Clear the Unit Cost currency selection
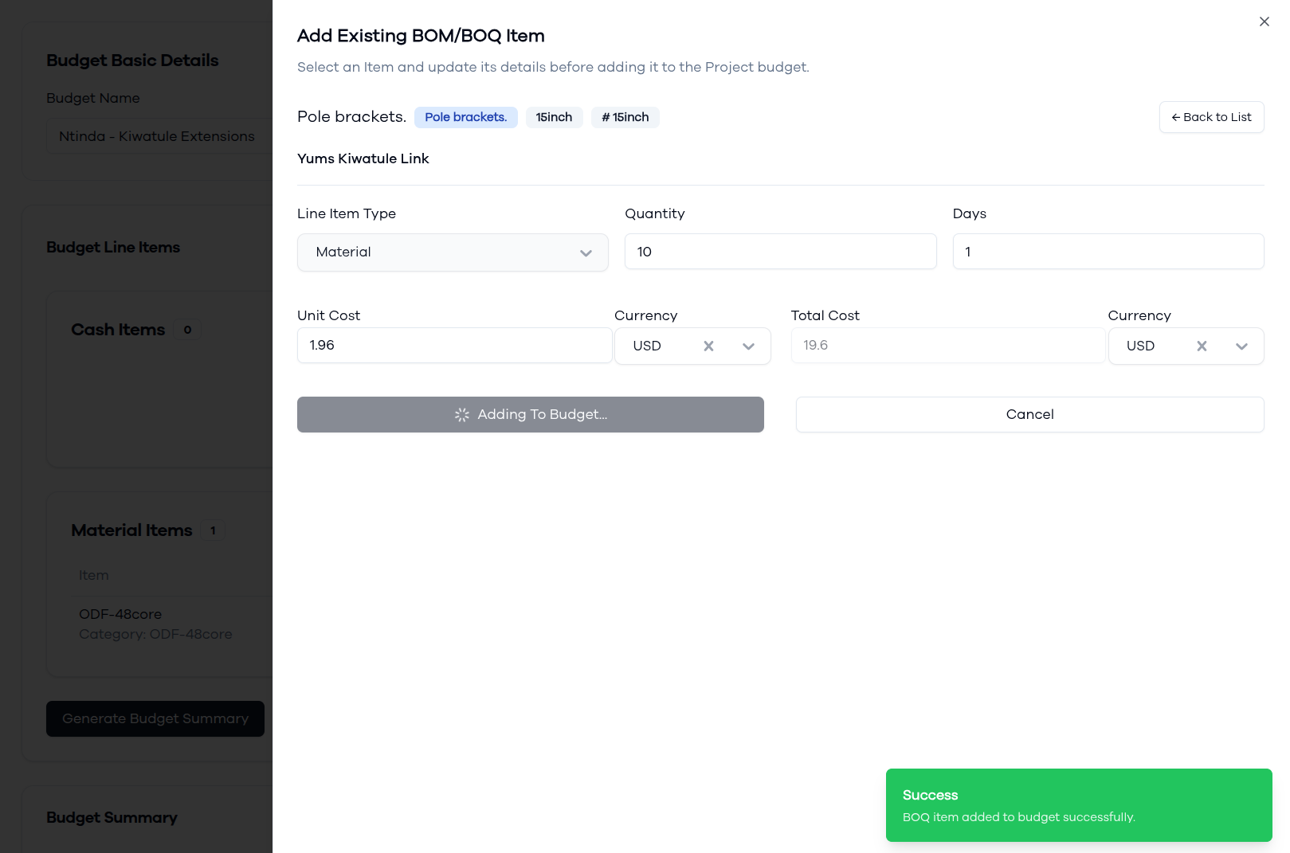 (x=708, y=346)
